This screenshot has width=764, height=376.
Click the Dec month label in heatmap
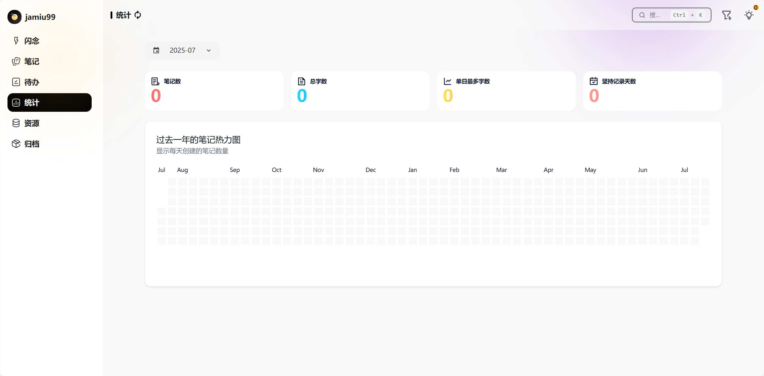click(x=371, y=170)
